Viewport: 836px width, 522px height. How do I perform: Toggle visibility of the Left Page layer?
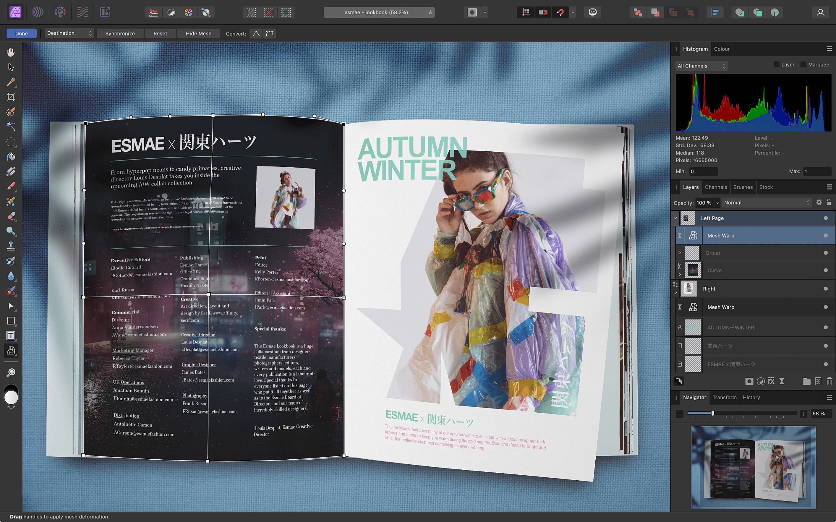pyautogui.click(x=826, y=218)
